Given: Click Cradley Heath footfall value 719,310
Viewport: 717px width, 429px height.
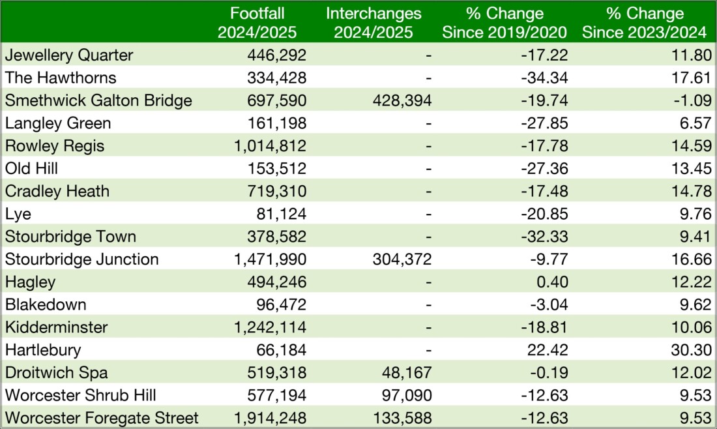Looking at the screenshot, I should pos(276,192).
